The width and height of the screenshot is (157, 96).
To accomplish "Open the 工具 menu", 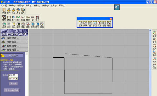I will [x=54, y=6].
